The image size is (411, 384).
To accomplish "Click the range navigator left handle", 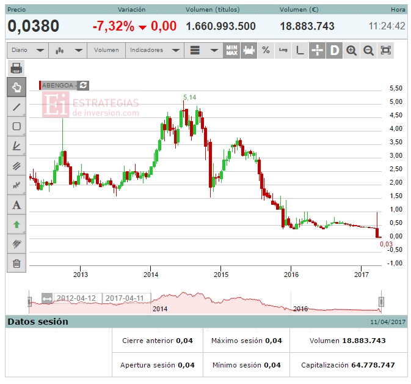I will point(30,301).
